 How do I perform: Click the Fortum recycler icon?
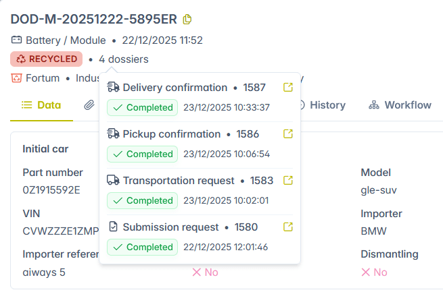17,78
